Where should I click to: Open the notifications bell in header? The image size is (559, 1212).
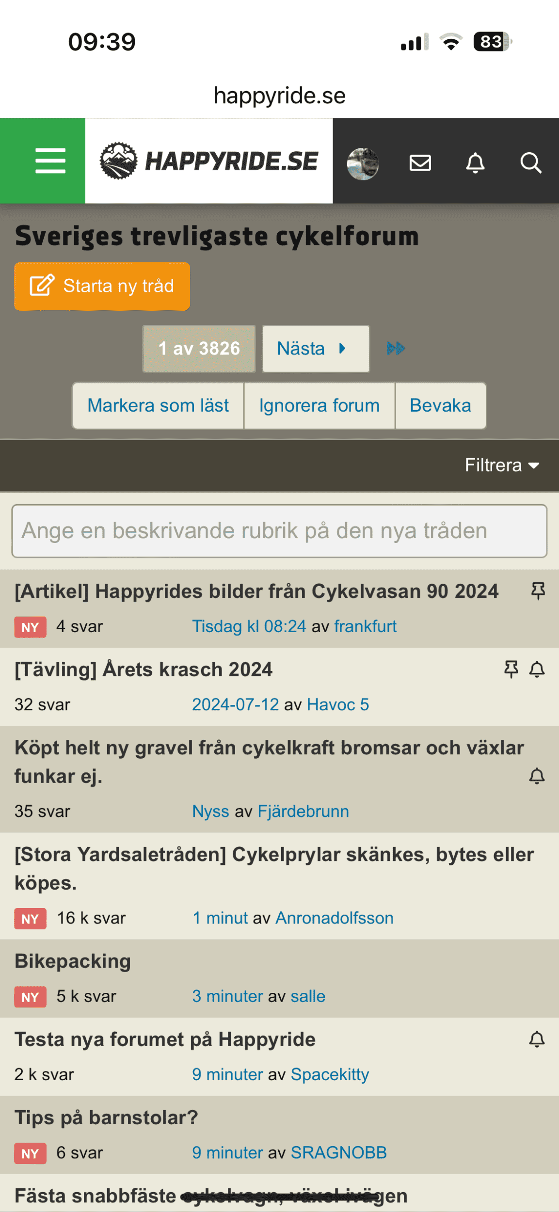[475, 163]
